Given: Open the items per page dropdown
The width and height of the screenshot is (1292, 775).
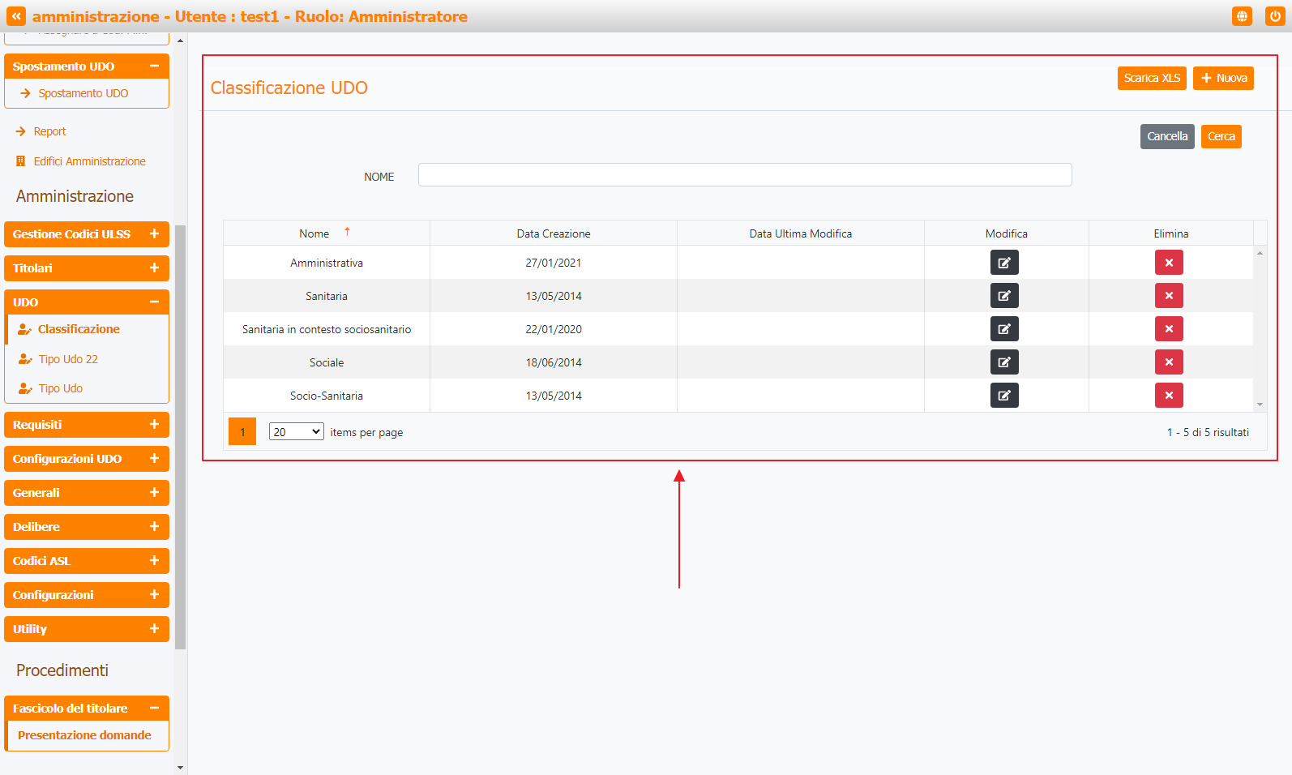Looking at the screenshot, I should click(296, 432).
